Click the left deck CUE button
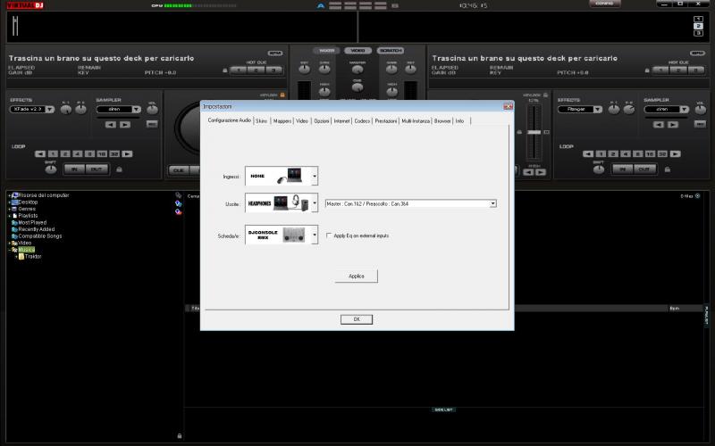This screenshot has width=715, height=446. 179,170
